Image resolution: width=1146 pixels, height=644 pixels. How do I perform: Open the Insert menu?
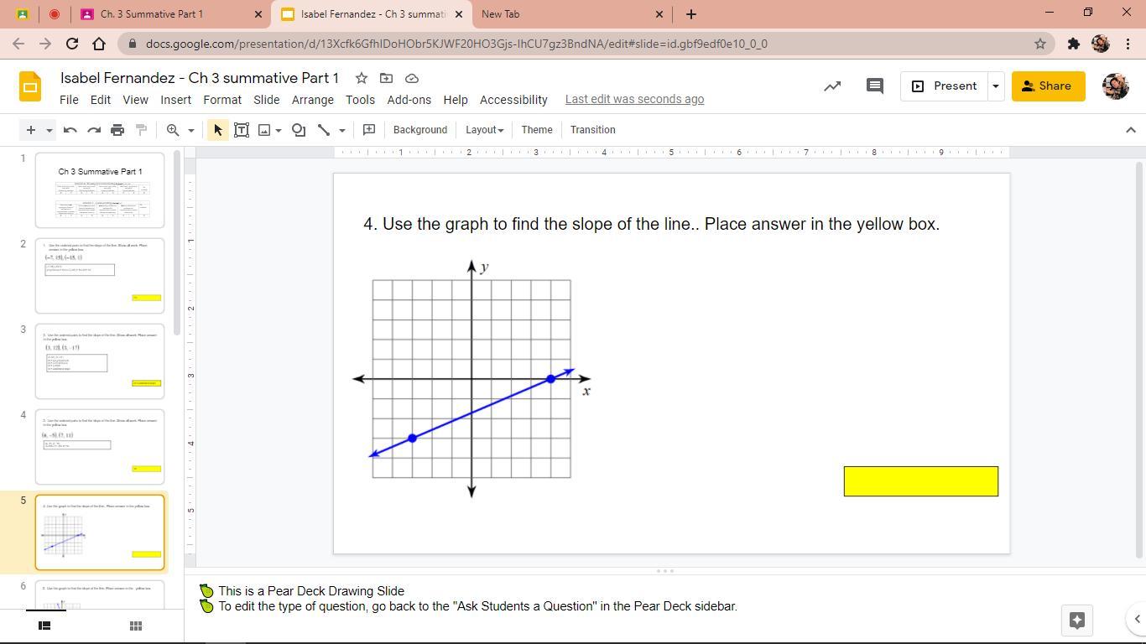175,99
